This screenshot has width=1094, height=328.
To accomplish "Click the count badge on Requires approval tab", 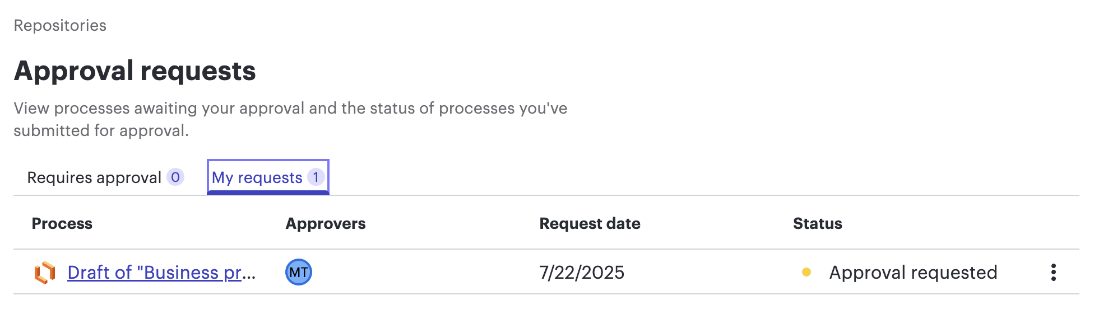I will pyautogui.click(x=175, y=177).
